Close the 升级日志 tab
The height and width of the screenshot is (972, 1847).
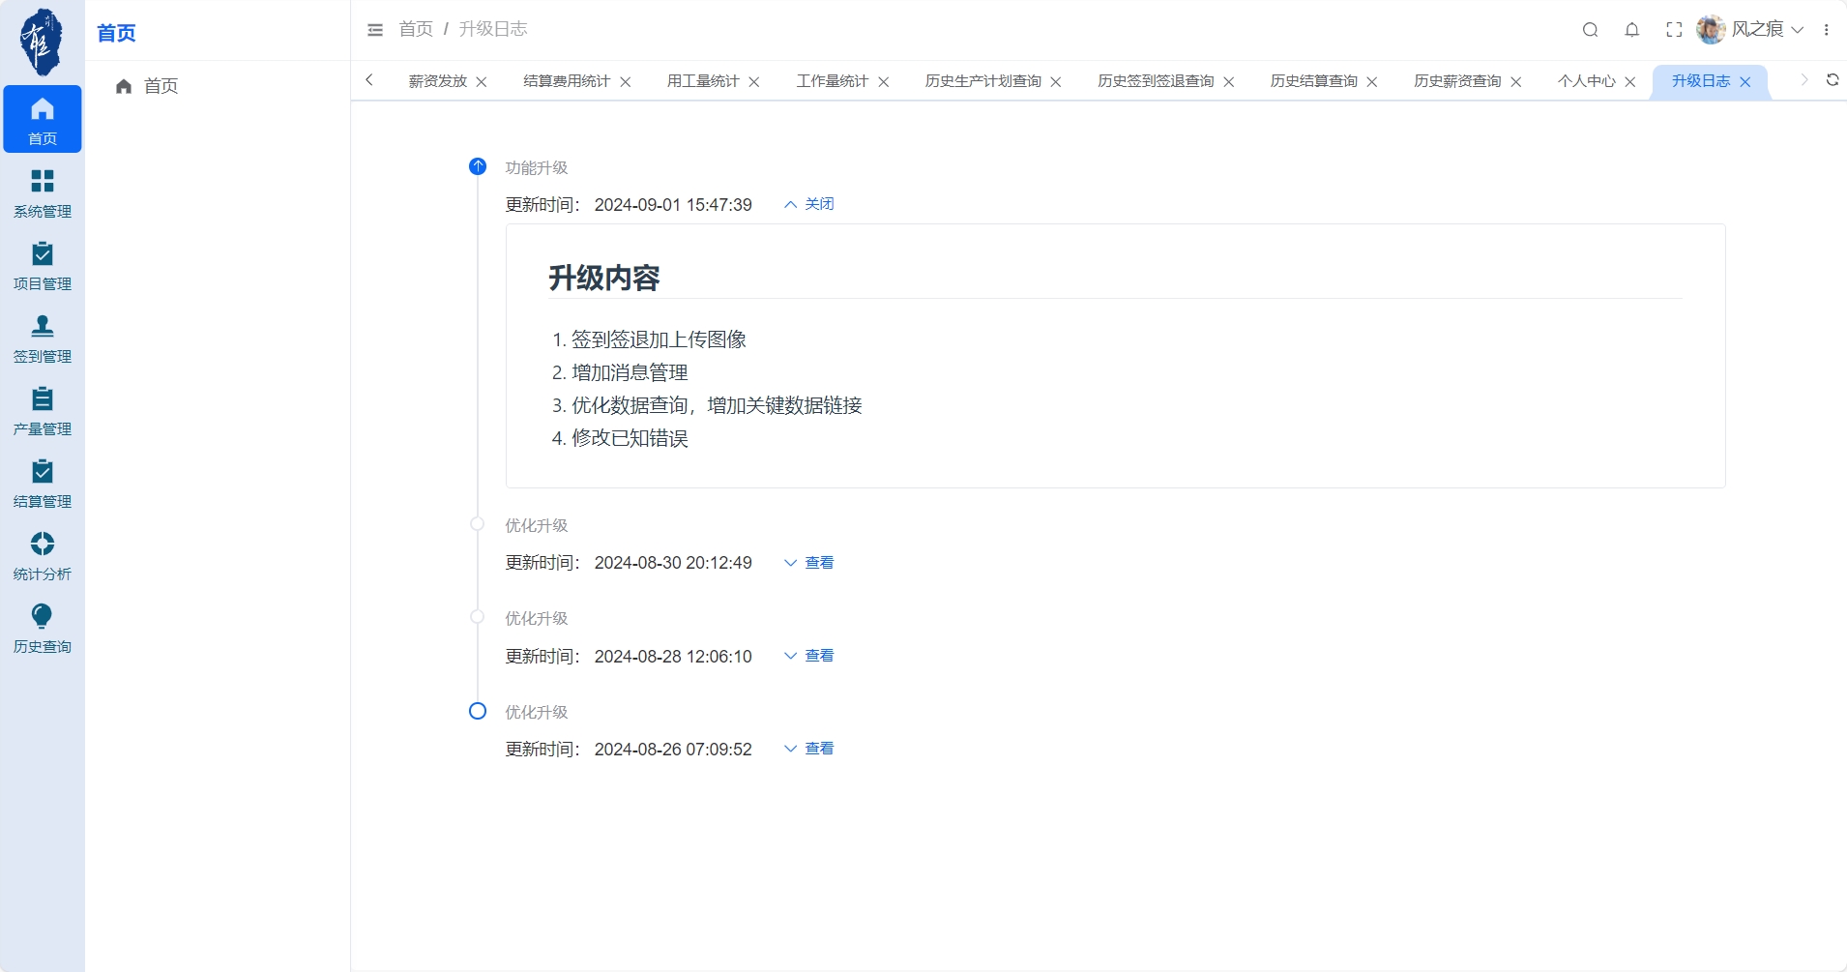click(1745, 82)
